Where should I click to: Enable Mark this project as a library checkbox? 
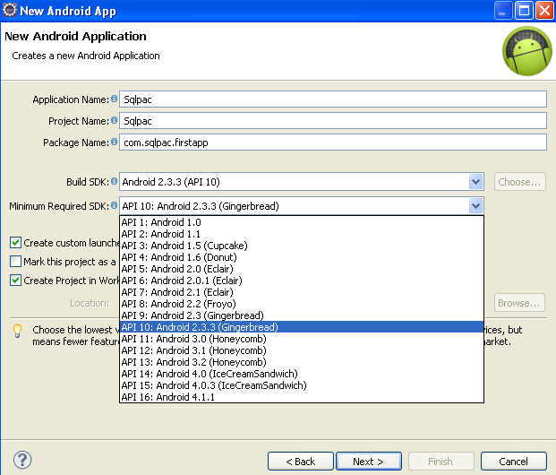point(15,262)
